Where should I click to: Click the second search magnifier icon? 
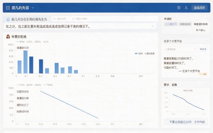pyautogui.click(x=73, y=19)
